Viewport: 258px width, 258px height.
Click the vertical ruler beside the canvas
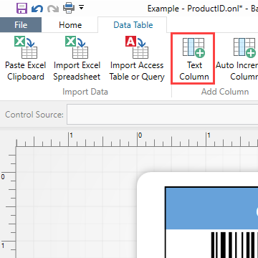coord(8,202)
